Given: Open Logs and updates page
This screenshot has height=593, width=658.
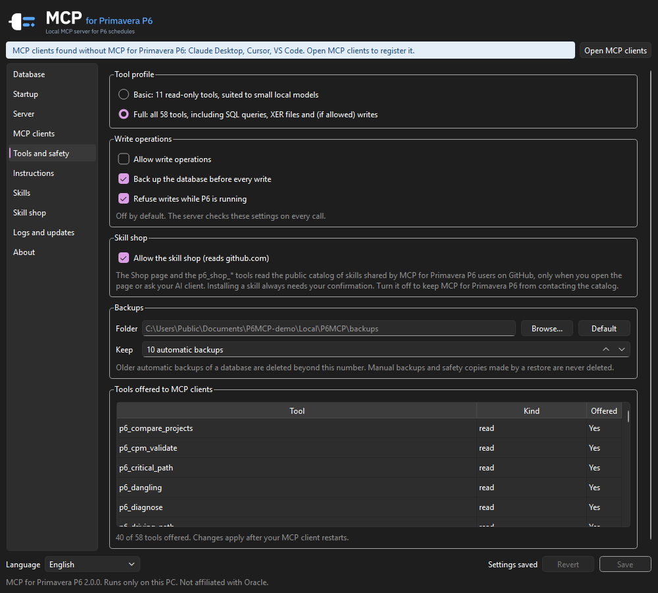Looking at the screenshot, I should [52, 233].
